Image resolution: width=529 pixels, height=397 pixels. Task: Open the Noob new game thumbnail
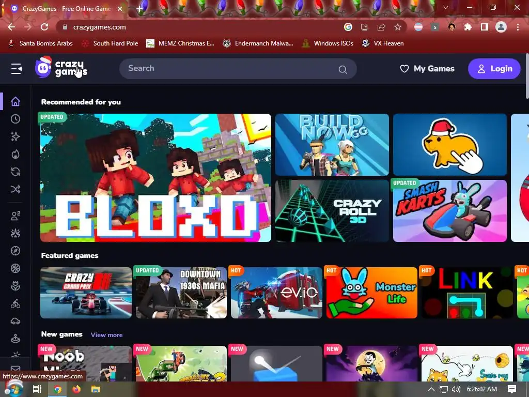click(86, 363)
